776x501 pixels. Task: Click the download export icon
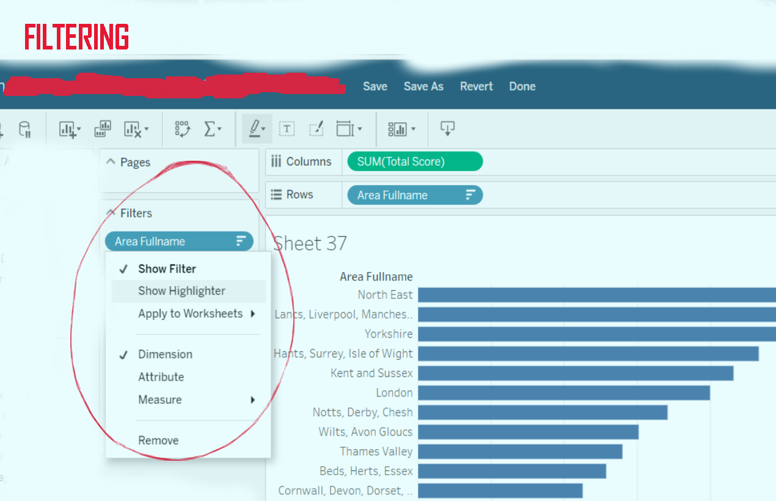(447, 129)
